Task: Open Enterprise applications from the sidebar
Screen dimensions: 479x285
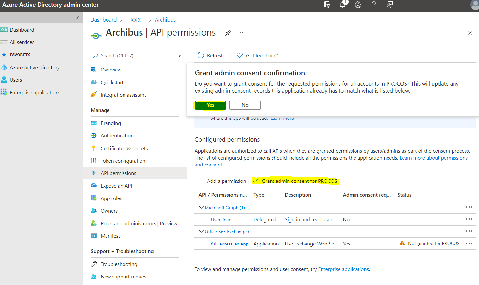Action: coord(34,92)
